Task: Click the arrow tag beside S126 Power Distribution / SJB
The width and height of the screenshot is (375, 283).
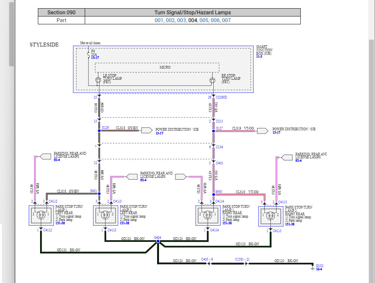Action: coord(147,130)
